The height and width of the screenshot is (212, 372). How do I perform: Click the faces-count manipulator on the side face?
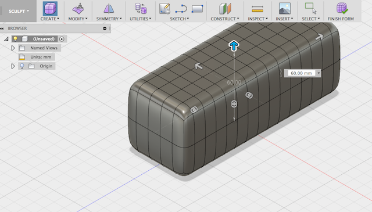coord(249,95)
